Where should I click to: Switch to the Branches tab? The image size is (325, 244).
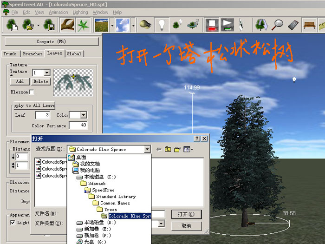(32, 54)
